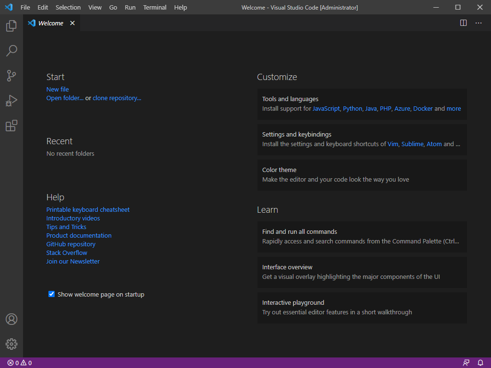Screen dimensions: 491x368
Task: Open the Extensions view
Action: (11, 126)
